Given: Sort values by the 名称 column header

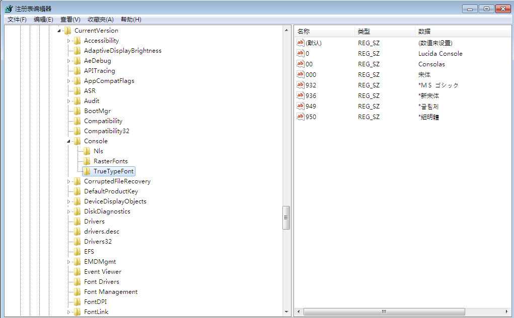Looking at the screenshot, I should (325, 32).
